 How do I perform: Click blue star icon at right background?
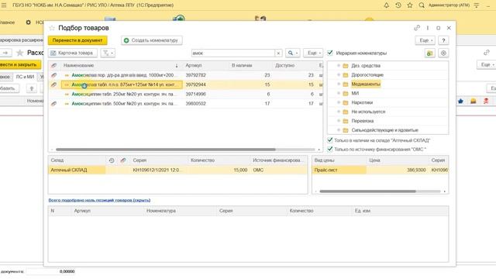pos(460,102)
